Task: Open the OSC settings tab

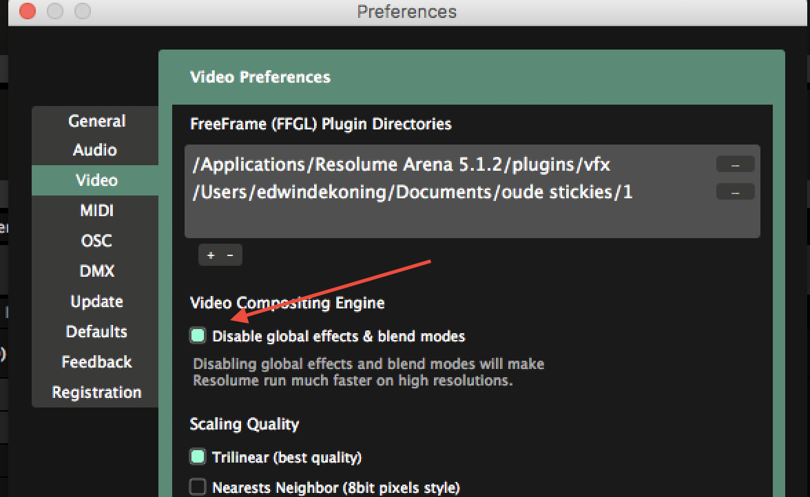Action: coord(96,241)
